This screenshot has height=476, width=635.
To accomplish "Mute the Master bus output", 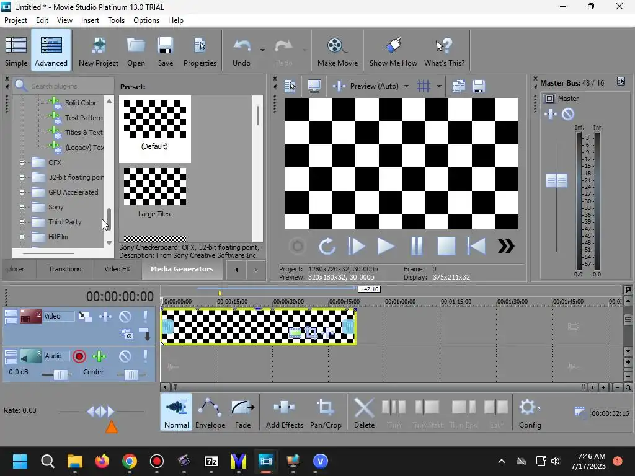I will pyautogui.click(x=568, y=114).
